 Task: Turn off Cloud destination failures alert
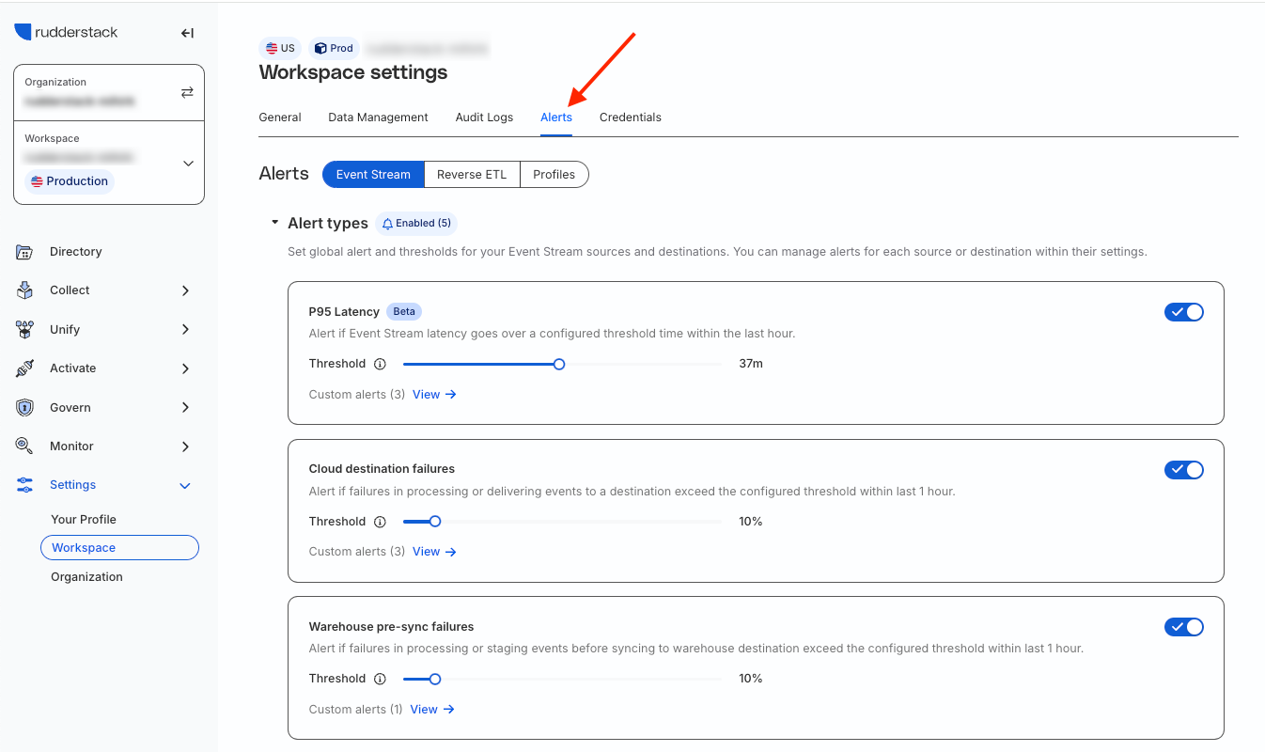click(1183, 470)
